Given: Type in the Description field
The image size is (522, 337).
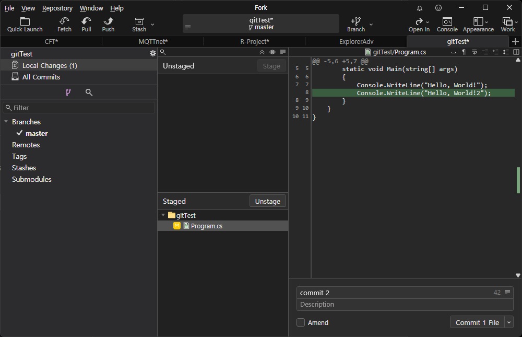Looking at the screenshot, I should [405, 304].
